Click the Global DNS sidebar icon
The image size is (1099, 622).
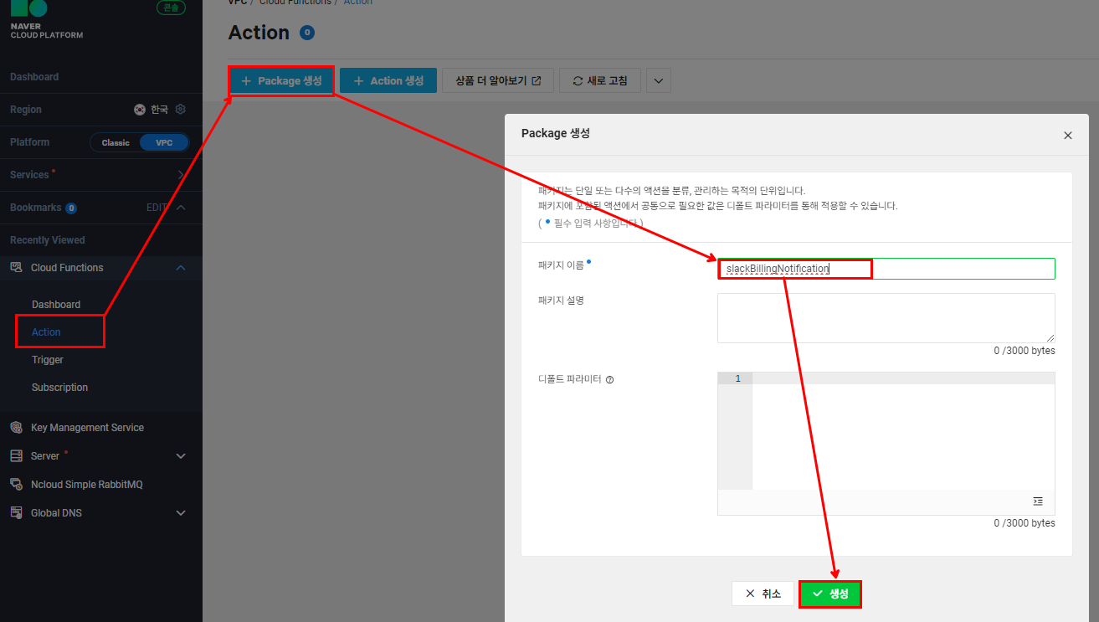[x=16, y=513]
